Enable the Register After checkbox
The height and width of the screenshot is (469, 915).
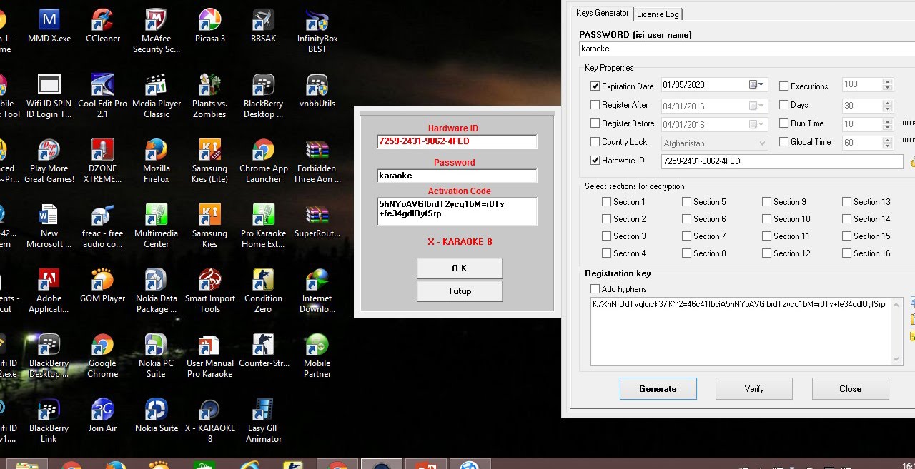pos(595,104)
